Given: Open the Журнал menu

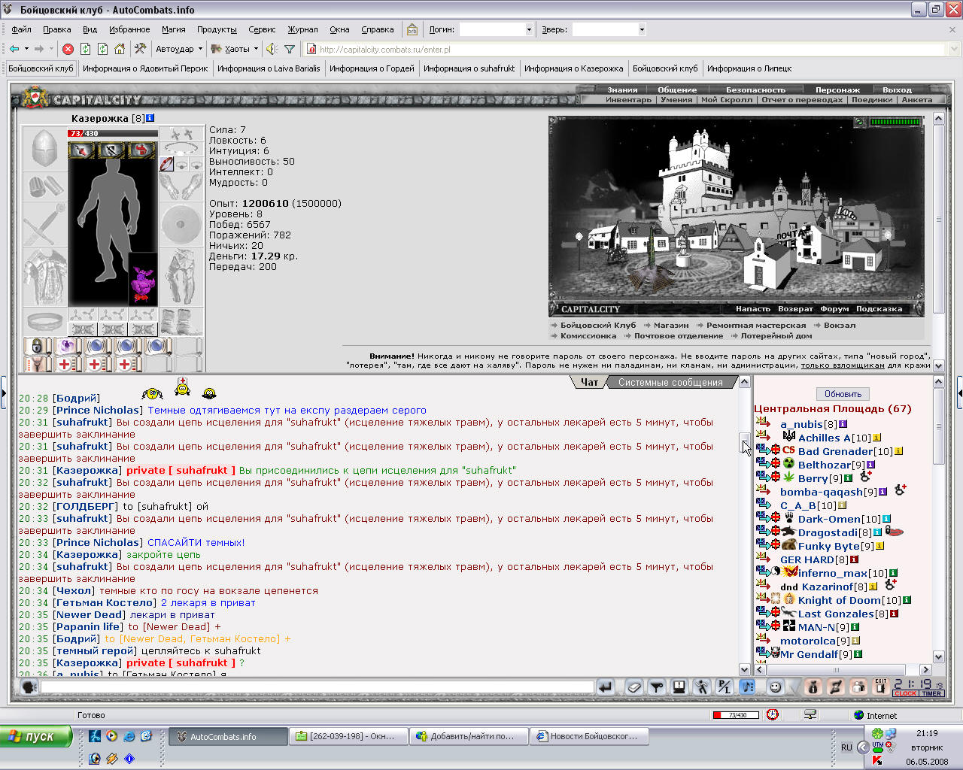Looking at the screenshot, I should point(302,29).
